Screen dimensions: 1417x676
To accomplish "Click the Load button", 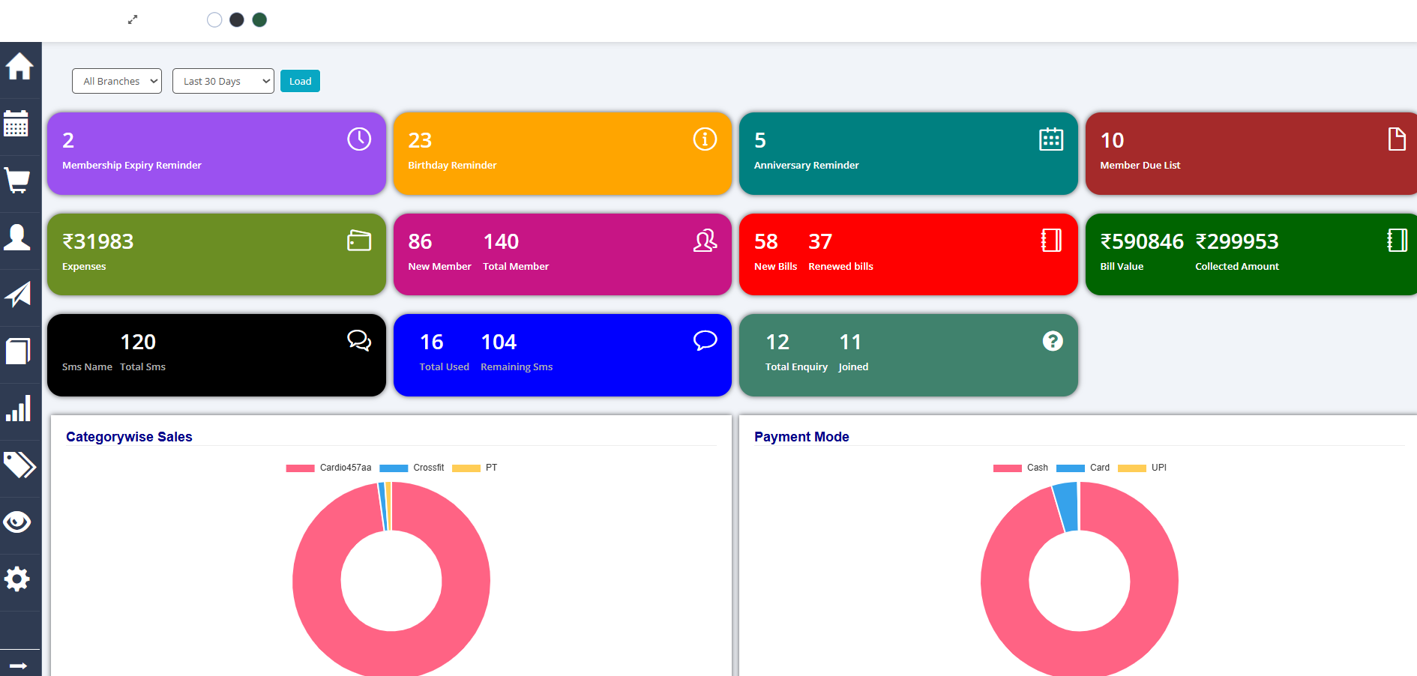I will tap(300, 81).
